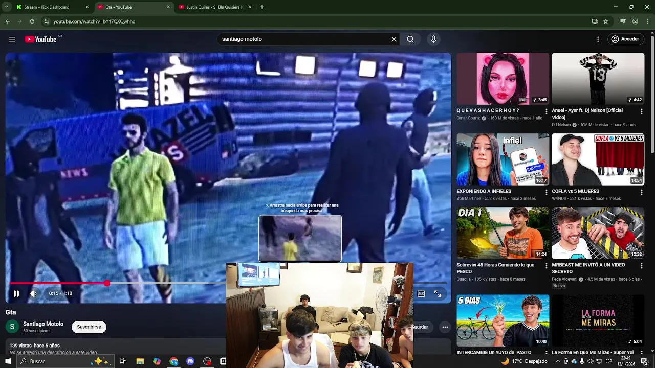
Task: Open the media control button in toolbar
Action: click(623, 21)
